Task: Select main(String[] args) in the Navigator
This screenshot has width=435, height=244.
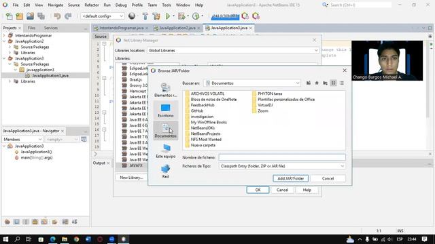Action: click(36, 158)
